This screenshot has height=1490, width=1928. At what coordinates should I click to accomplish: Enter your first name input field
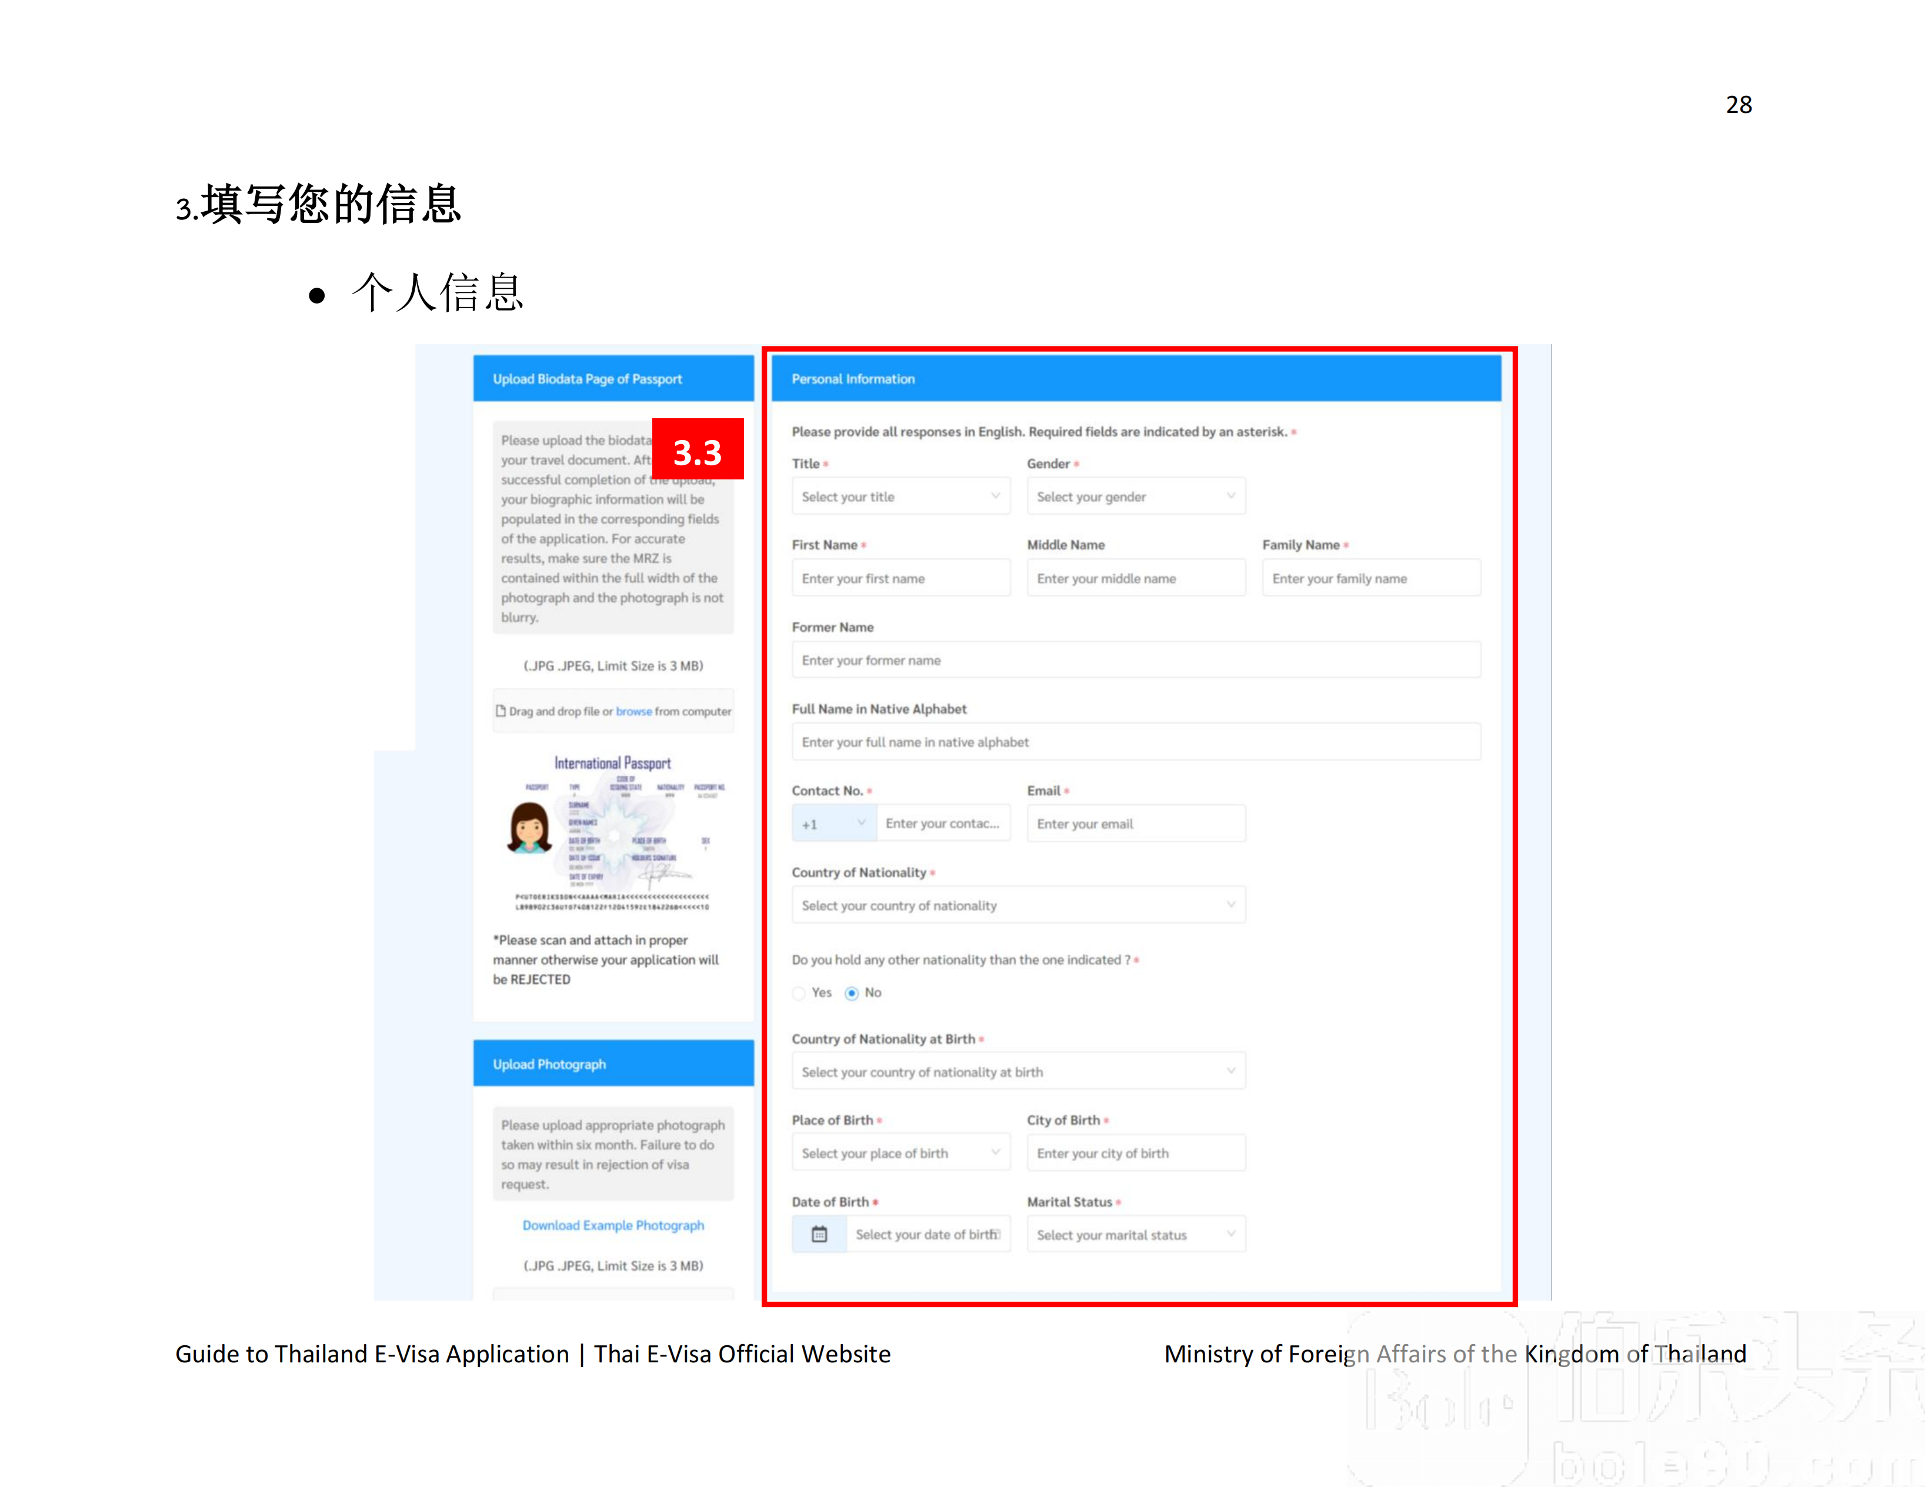[898, 578]
